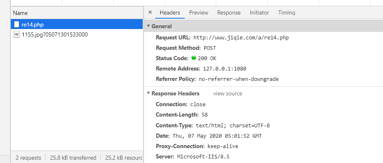Switch to the Headers tab
Viewport: 383px width, 163px height.
[170, 12]
